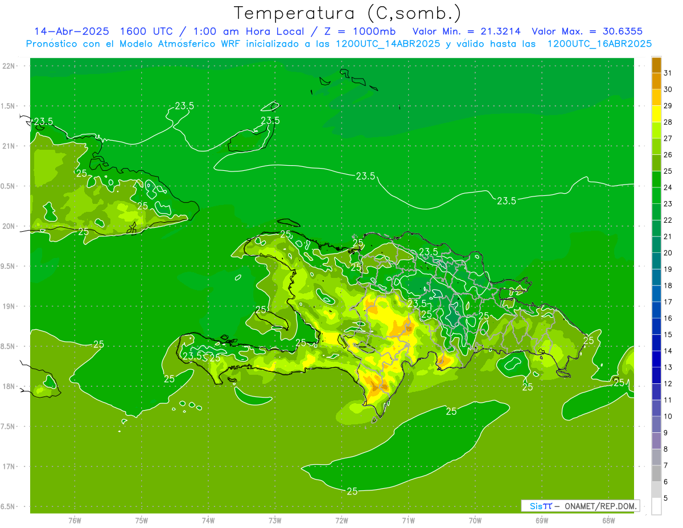Click the orange swatch between 30 and 31
The height and width of the screenshot is (528, 683).
656,81
